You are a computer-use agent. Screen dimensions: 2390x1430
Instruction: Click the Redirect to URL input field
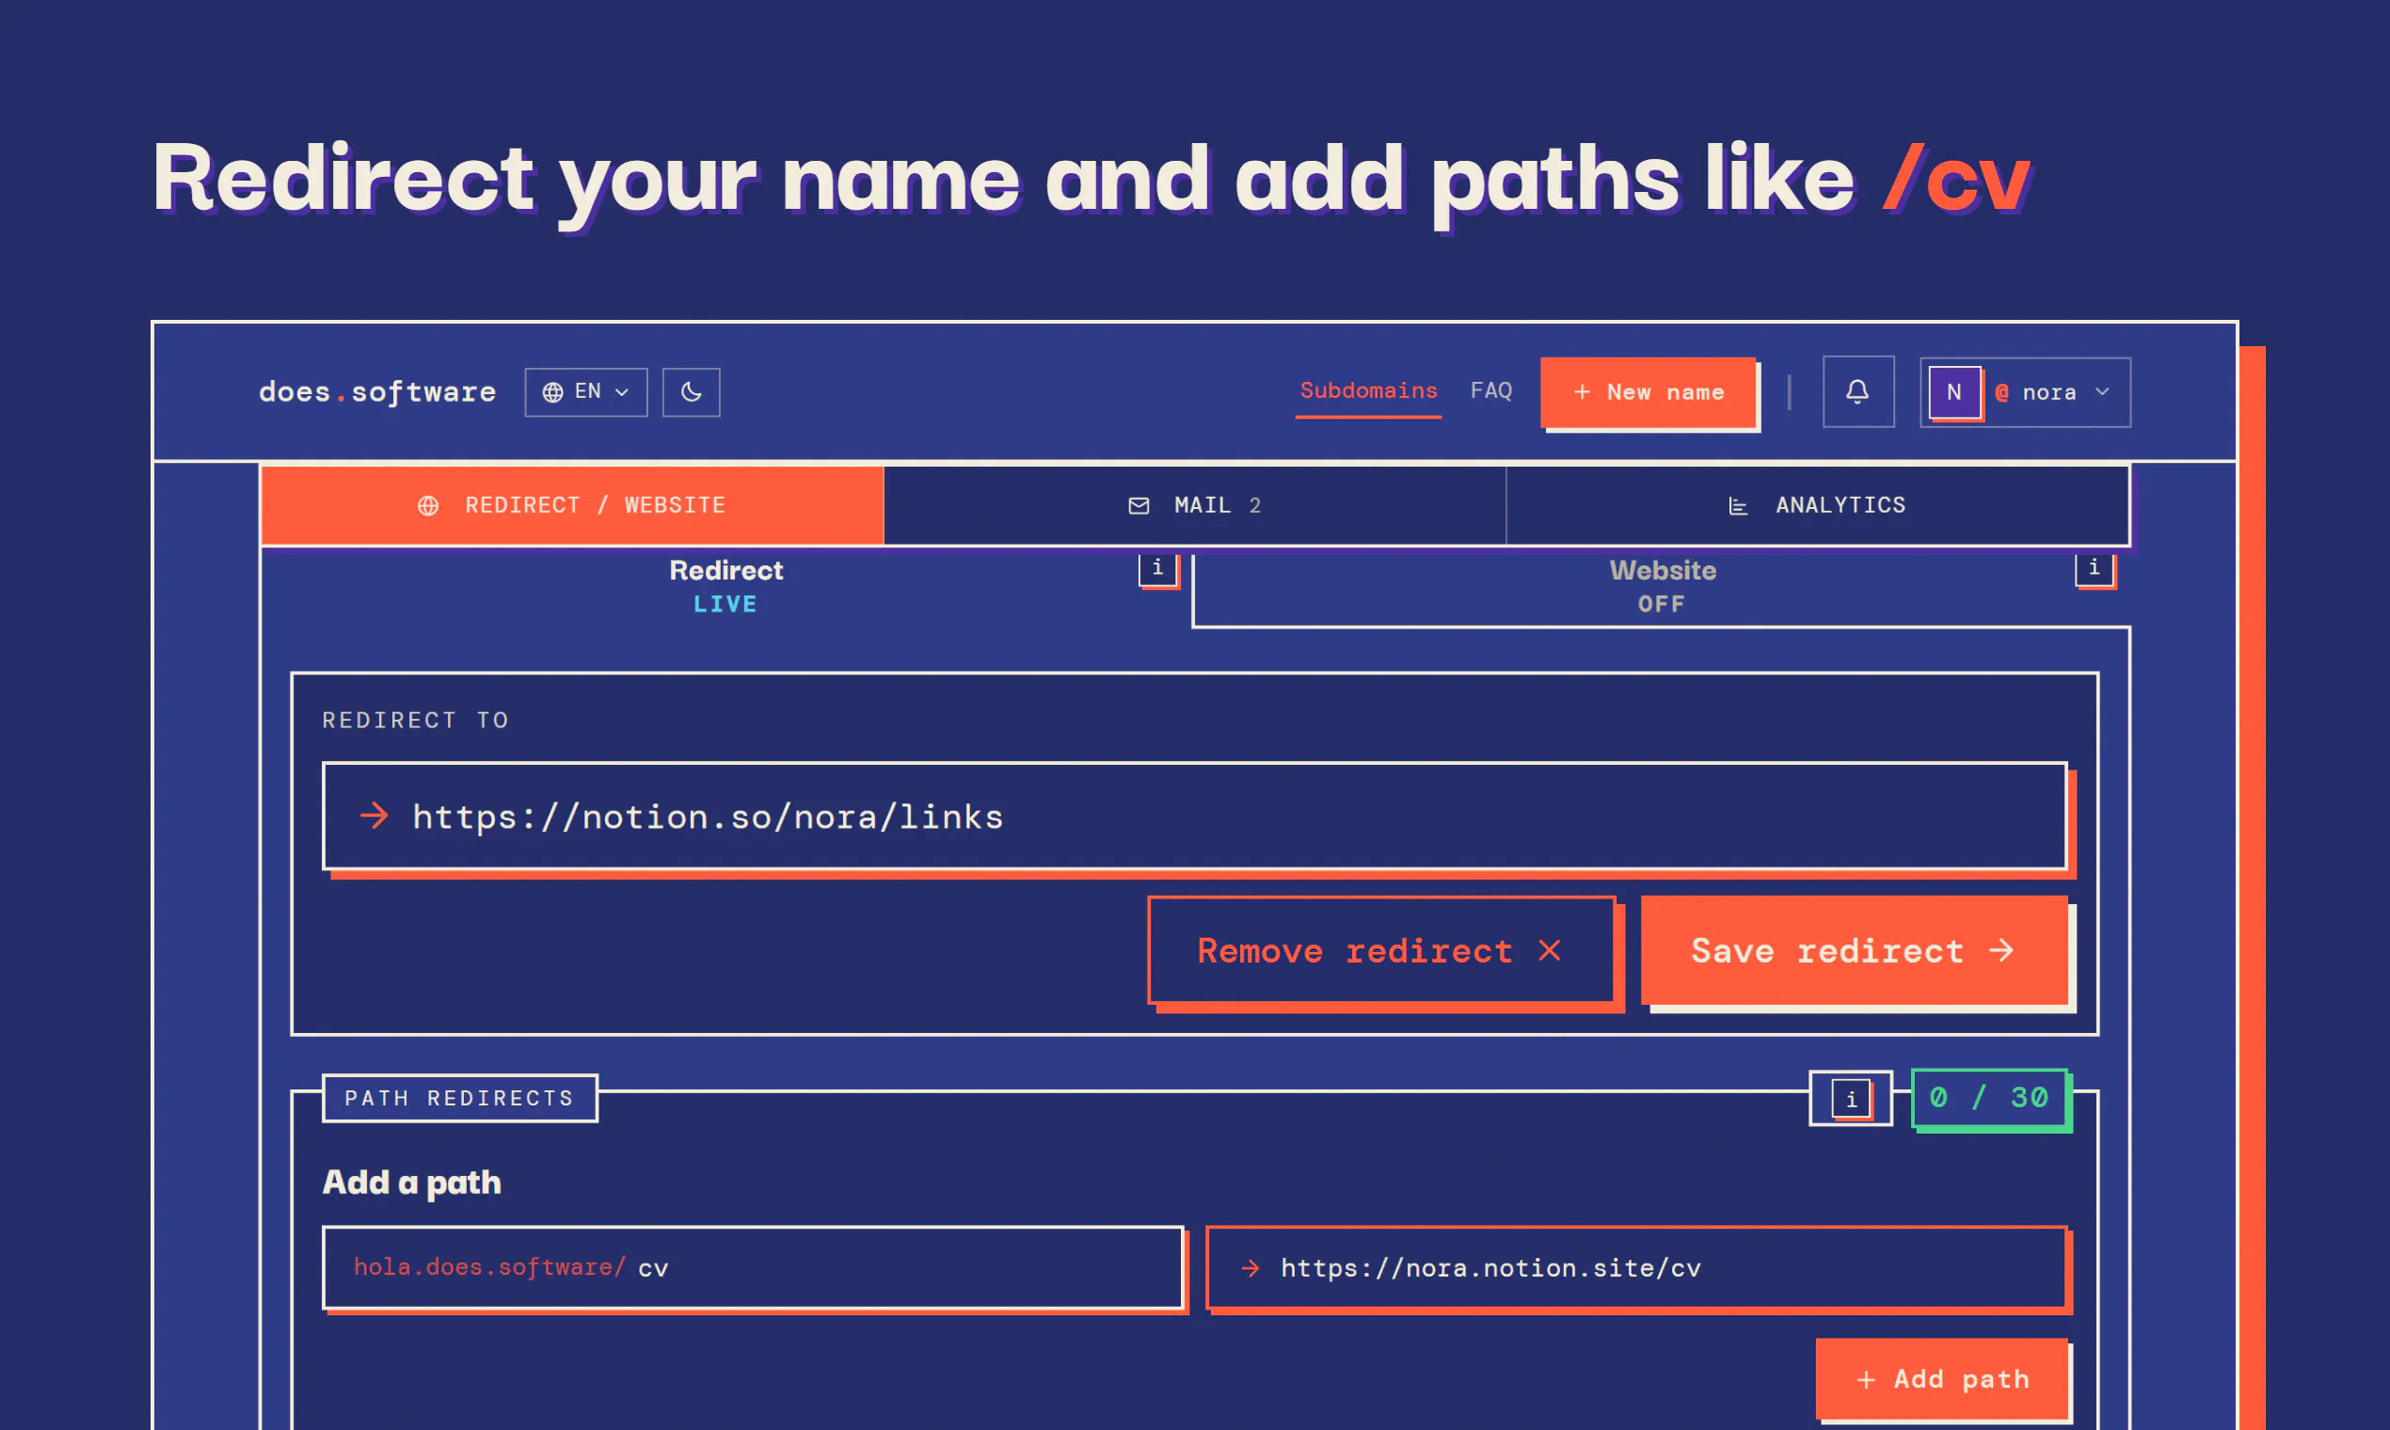[1195, 818]
